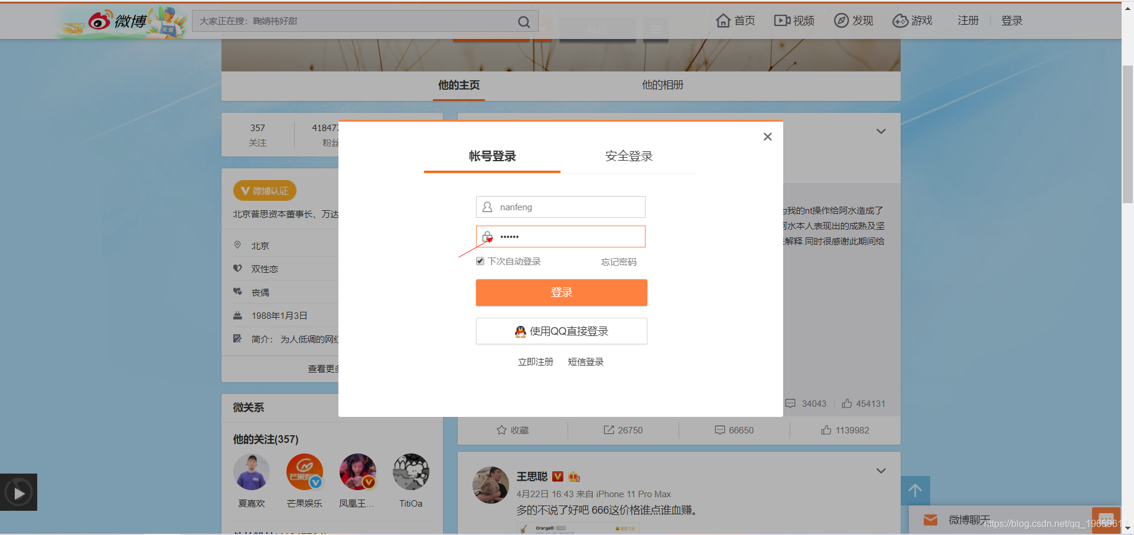Screen dimensions: 1134x535
Task: Click the verified V badge beside 王思聪
Action: coord(558,477)
